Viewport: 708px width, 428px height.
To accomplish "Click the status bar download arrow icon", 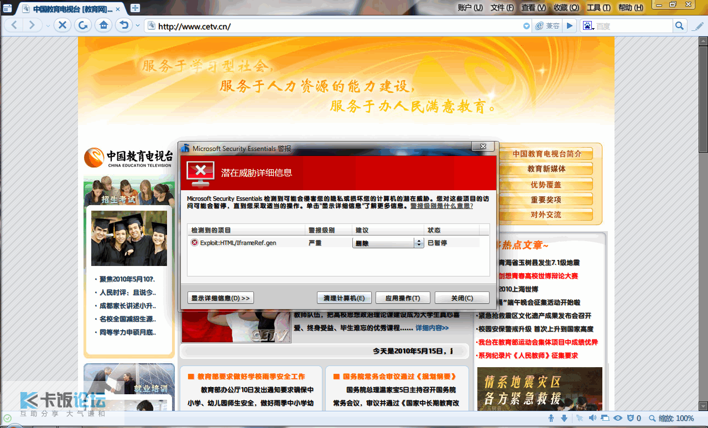I will [x=564, y=418].
